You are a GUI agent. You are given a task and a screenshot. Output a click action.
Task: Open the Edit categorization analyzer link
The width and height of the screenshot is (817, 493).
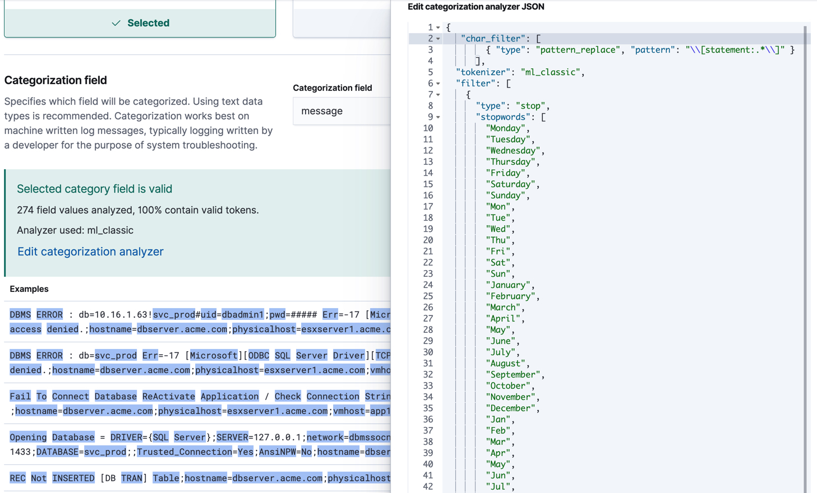tap(90, 252)
